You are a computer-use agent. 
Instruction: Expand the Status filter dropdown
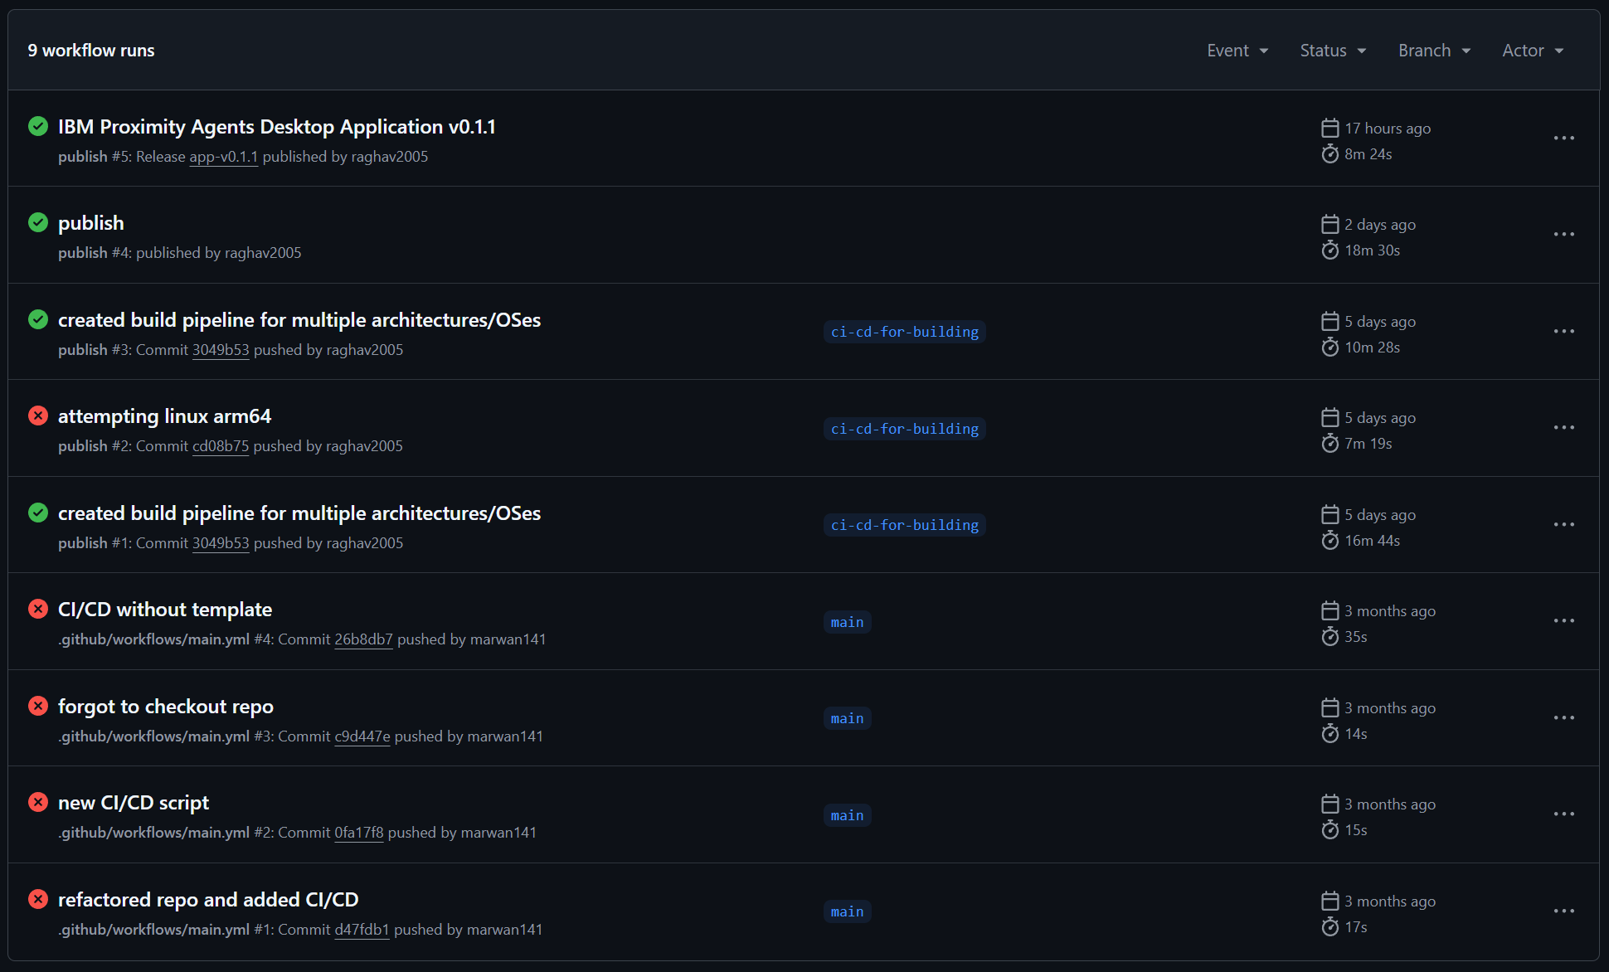coord(1332,51)
